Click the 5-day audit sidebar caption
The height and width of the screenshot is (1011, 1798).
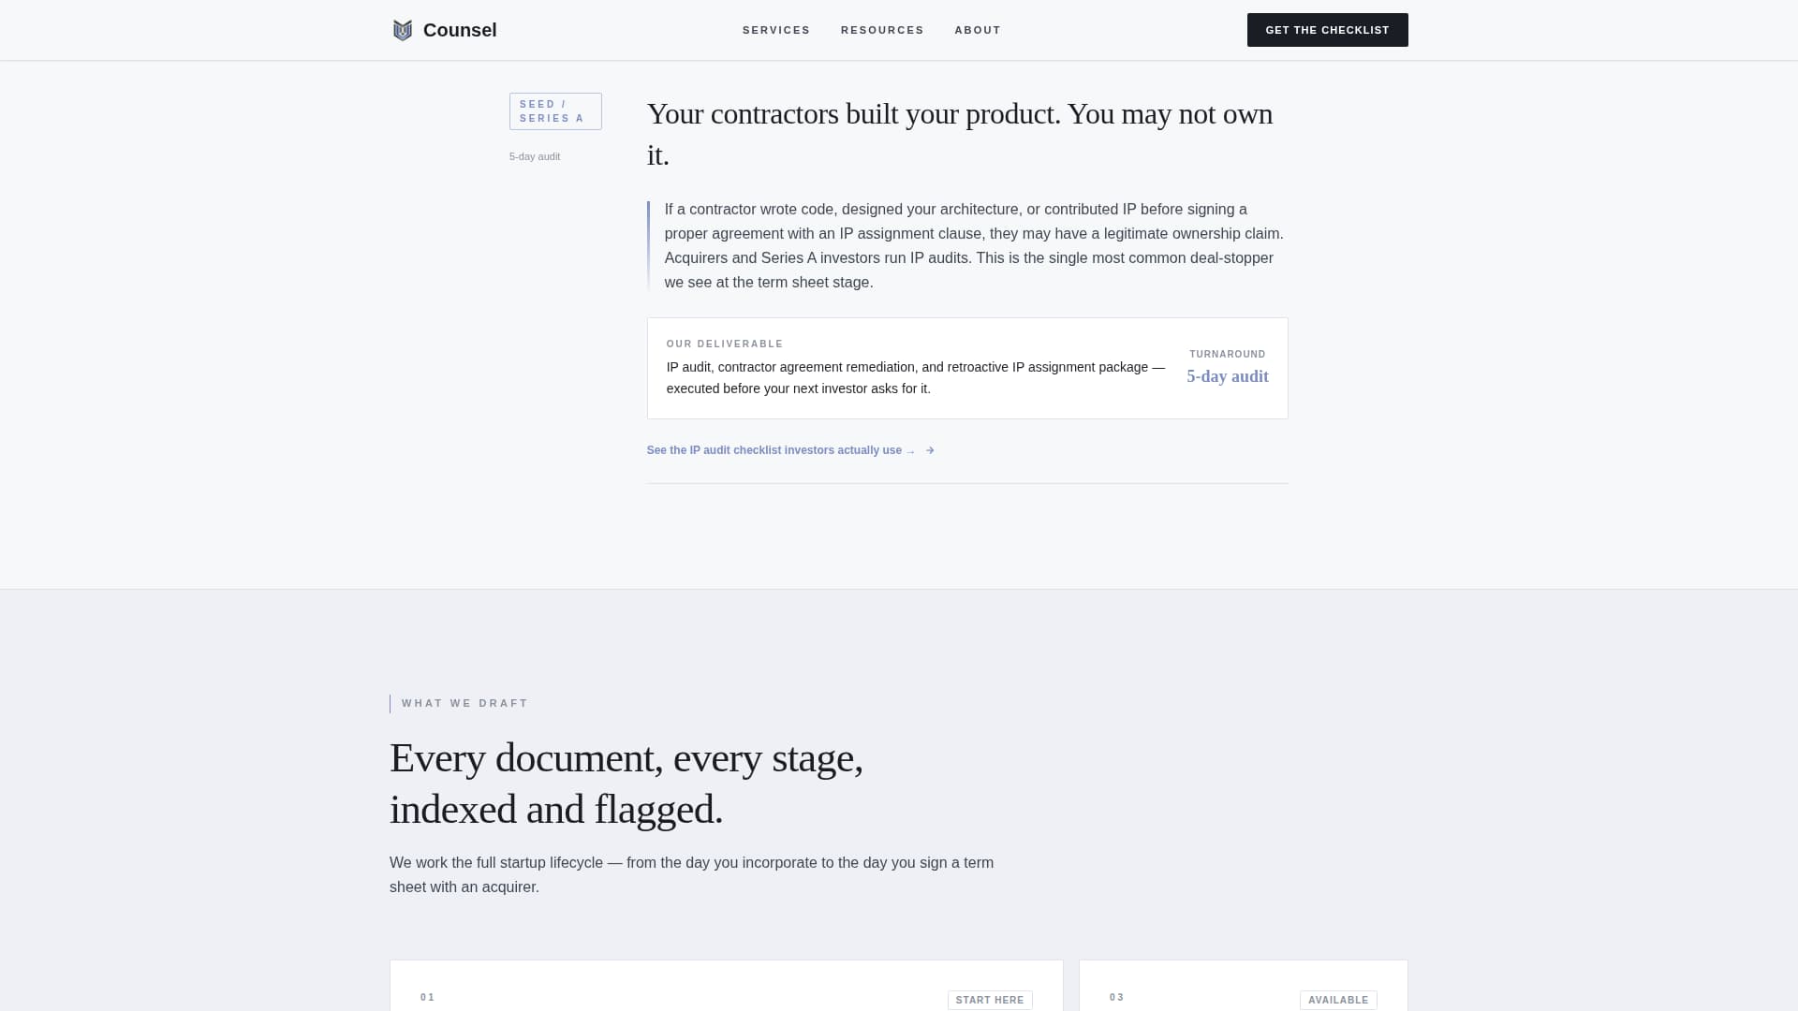click(x=534, y=156)
